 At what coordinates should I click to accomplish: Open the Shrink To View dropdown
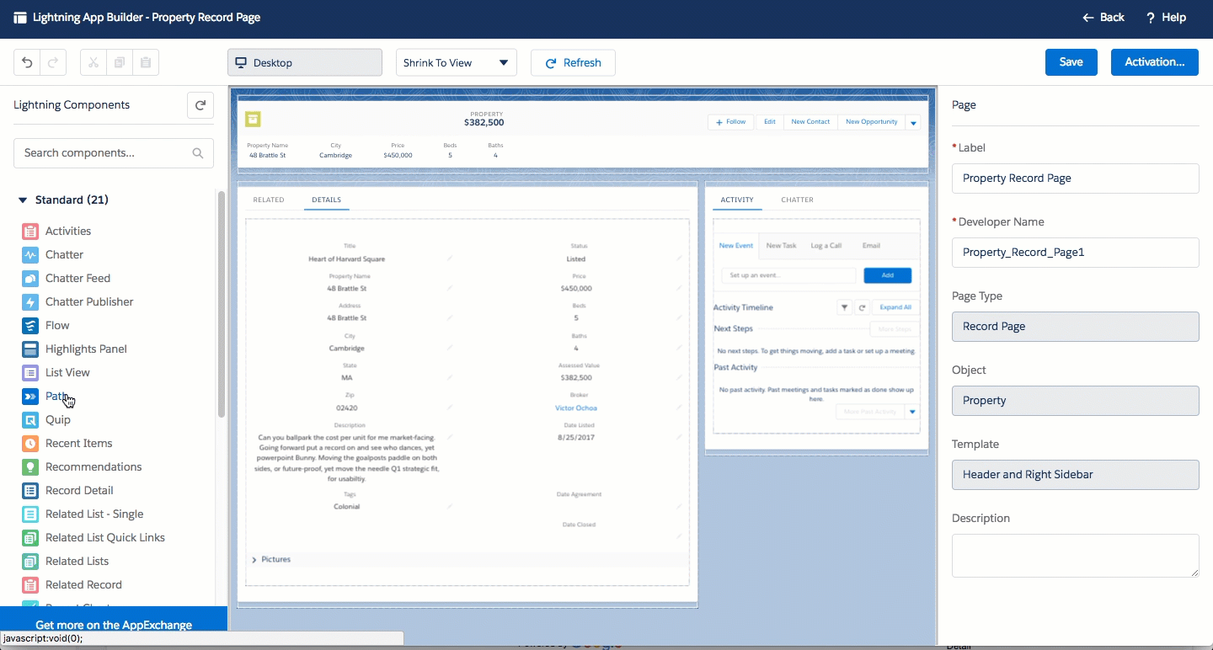click(x=457, y=62)
